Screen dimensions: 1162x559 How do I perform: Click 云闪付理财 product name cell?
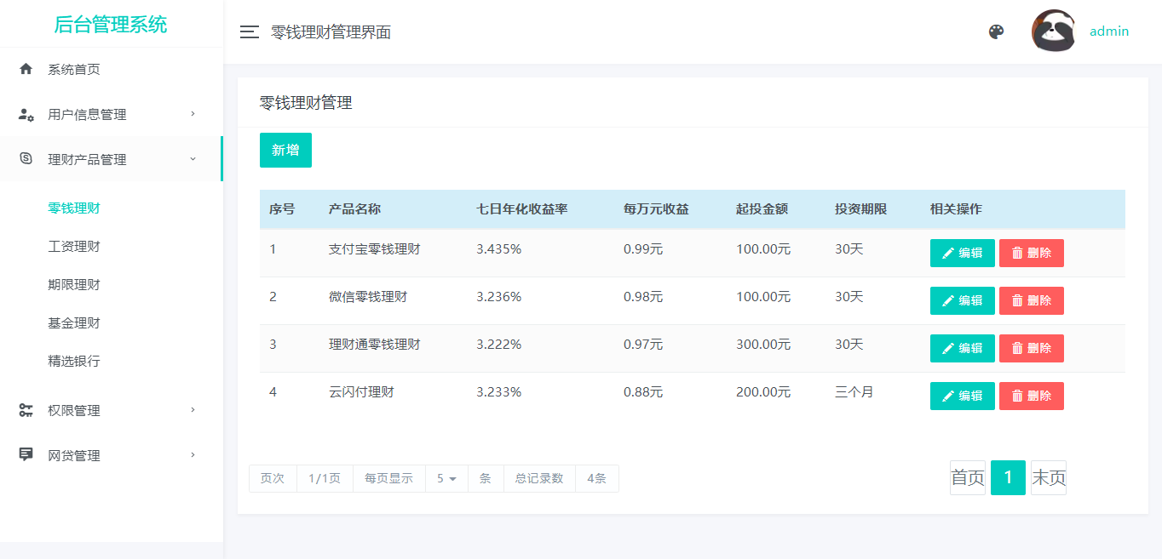click(x=361, y=392)
